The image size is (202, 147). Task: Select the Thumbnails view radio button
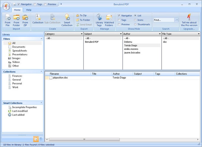[135, 24]
